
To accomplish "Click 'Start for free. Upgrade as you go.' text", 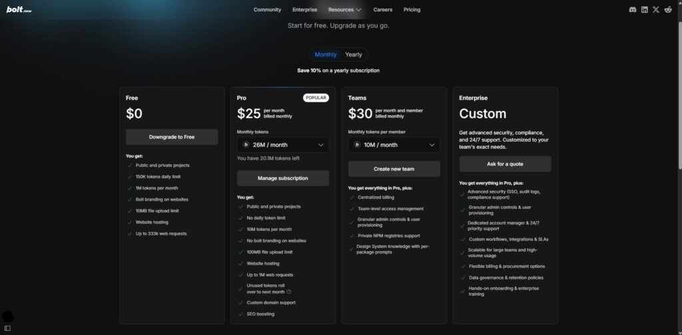I will click(x=338, y=26).
